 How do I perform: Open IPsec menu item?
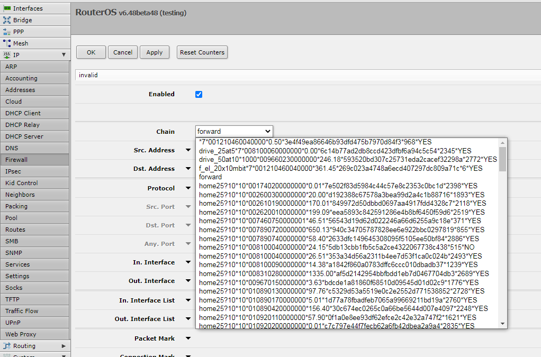point(35,171)
